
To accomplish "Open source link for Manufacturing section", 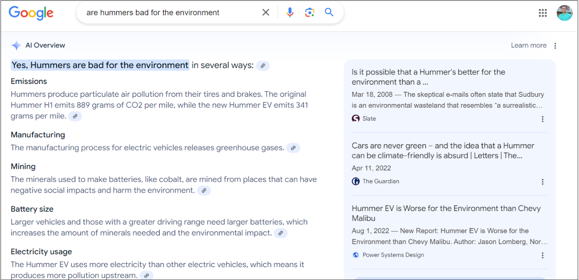I will pos(293,148).
